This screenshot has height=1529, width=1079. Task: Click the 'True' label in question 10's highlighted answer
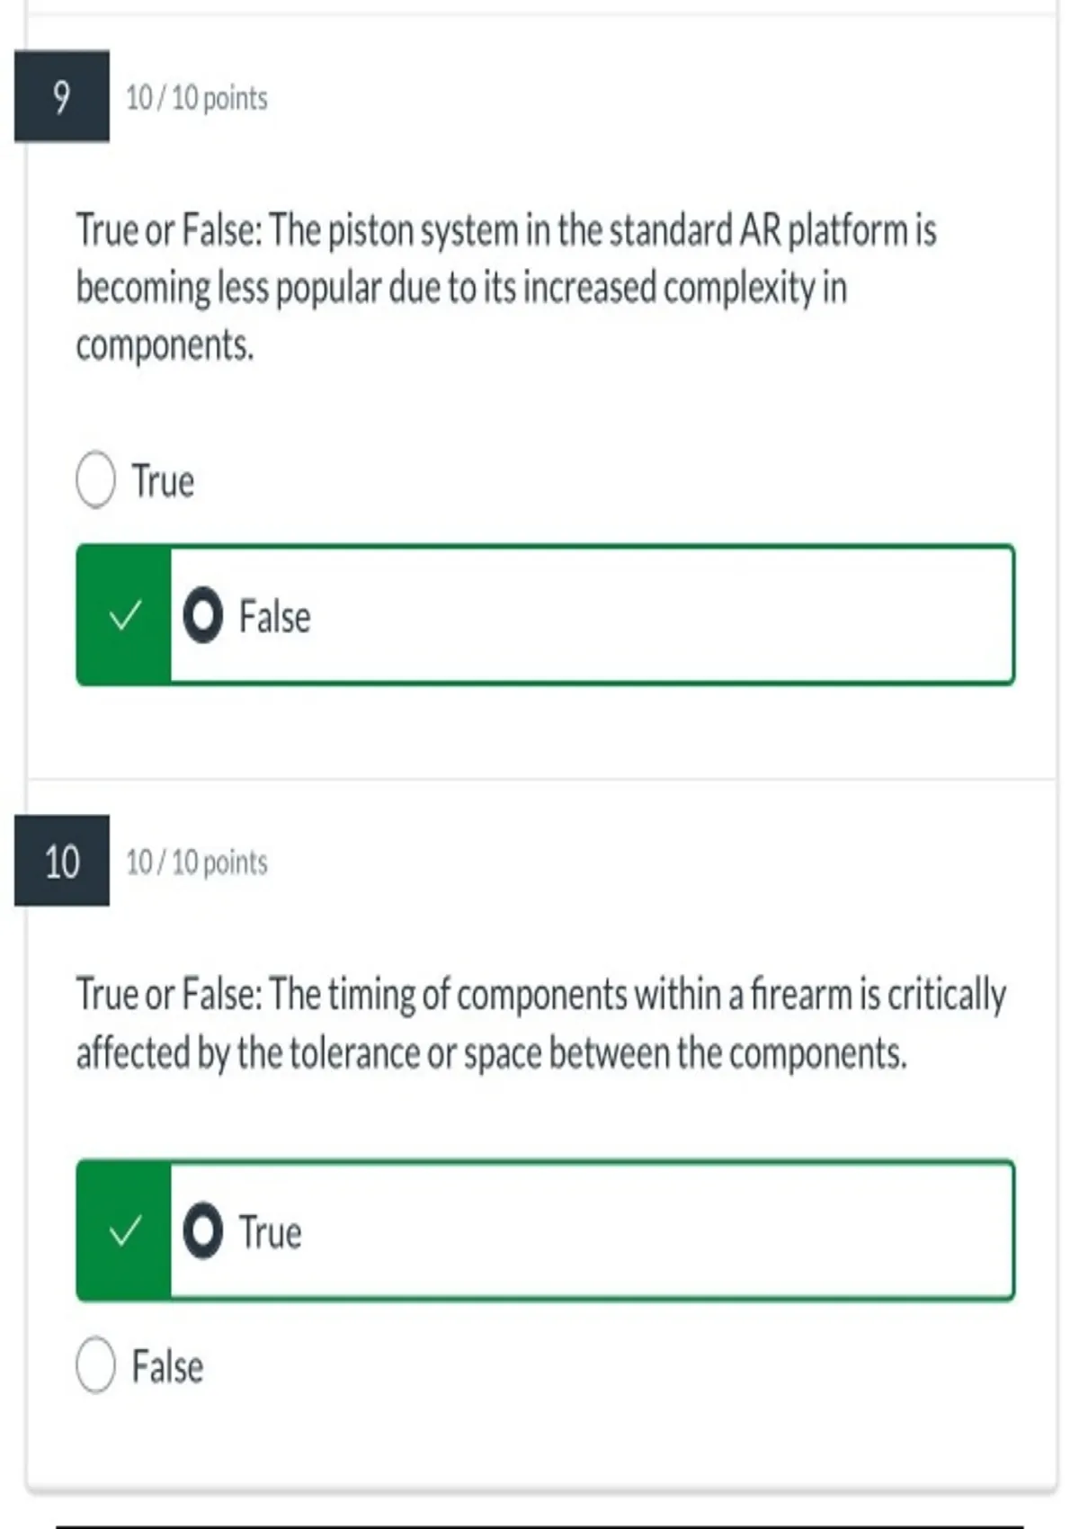pos(270,1232)
